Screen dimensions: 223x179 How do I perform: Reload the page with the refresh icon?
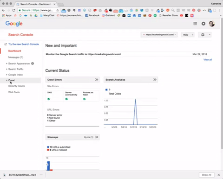click(x=14, y=10)
